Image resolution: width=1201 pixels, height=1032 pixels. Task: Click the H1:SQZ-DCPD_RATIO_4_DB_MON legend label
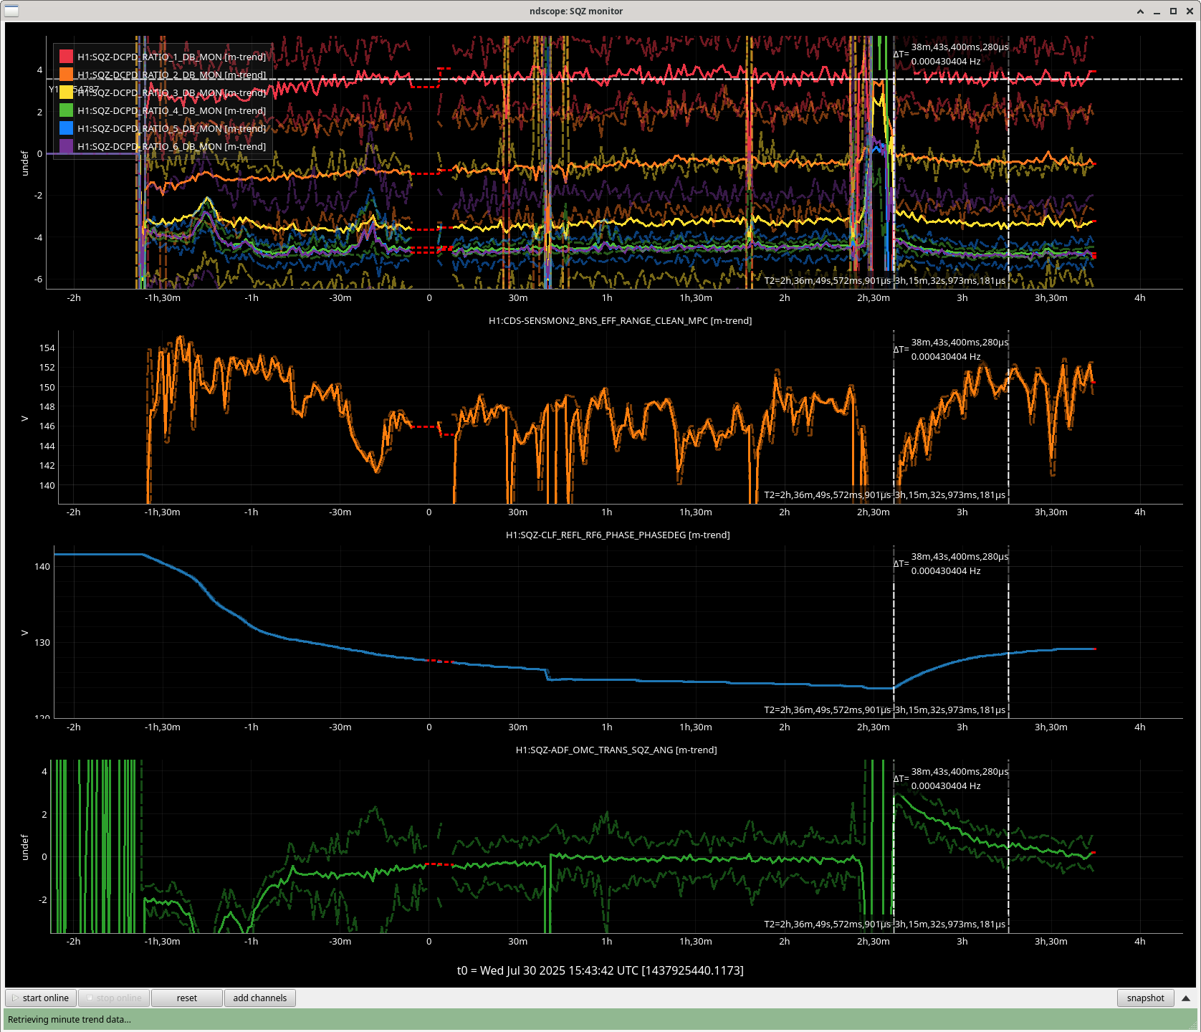click(171, 110)
